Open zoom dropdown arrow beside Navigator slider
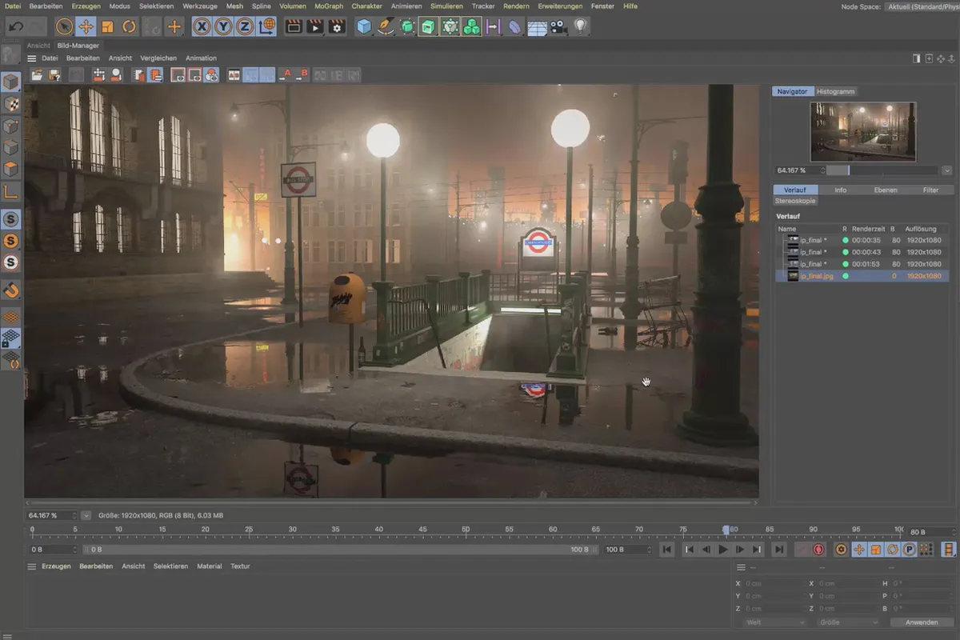Image resolution: width=960 pixels, height=640 pixels. click(947, 170)
